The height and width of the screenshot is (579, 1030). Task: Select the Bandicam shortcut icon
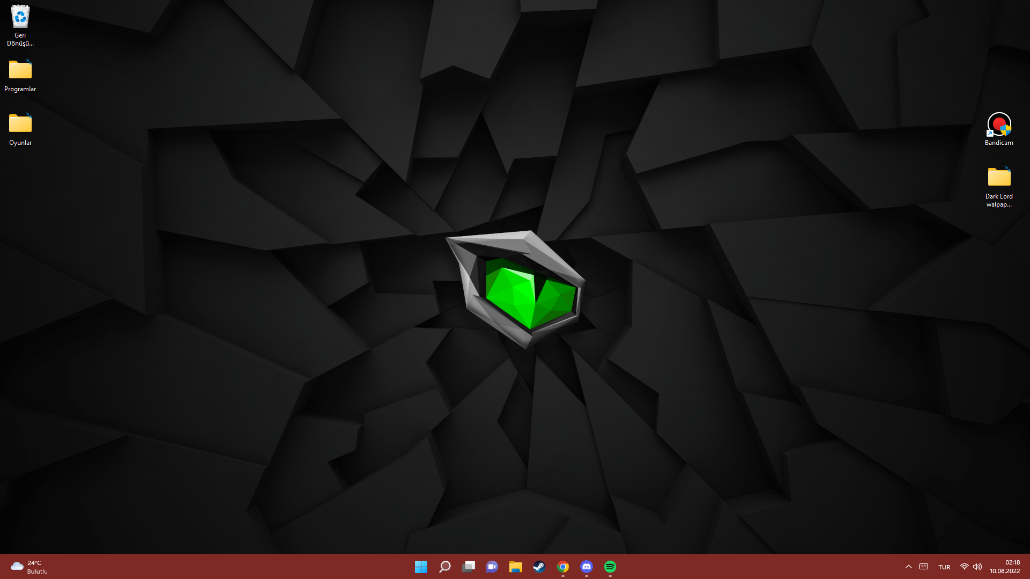999,124
